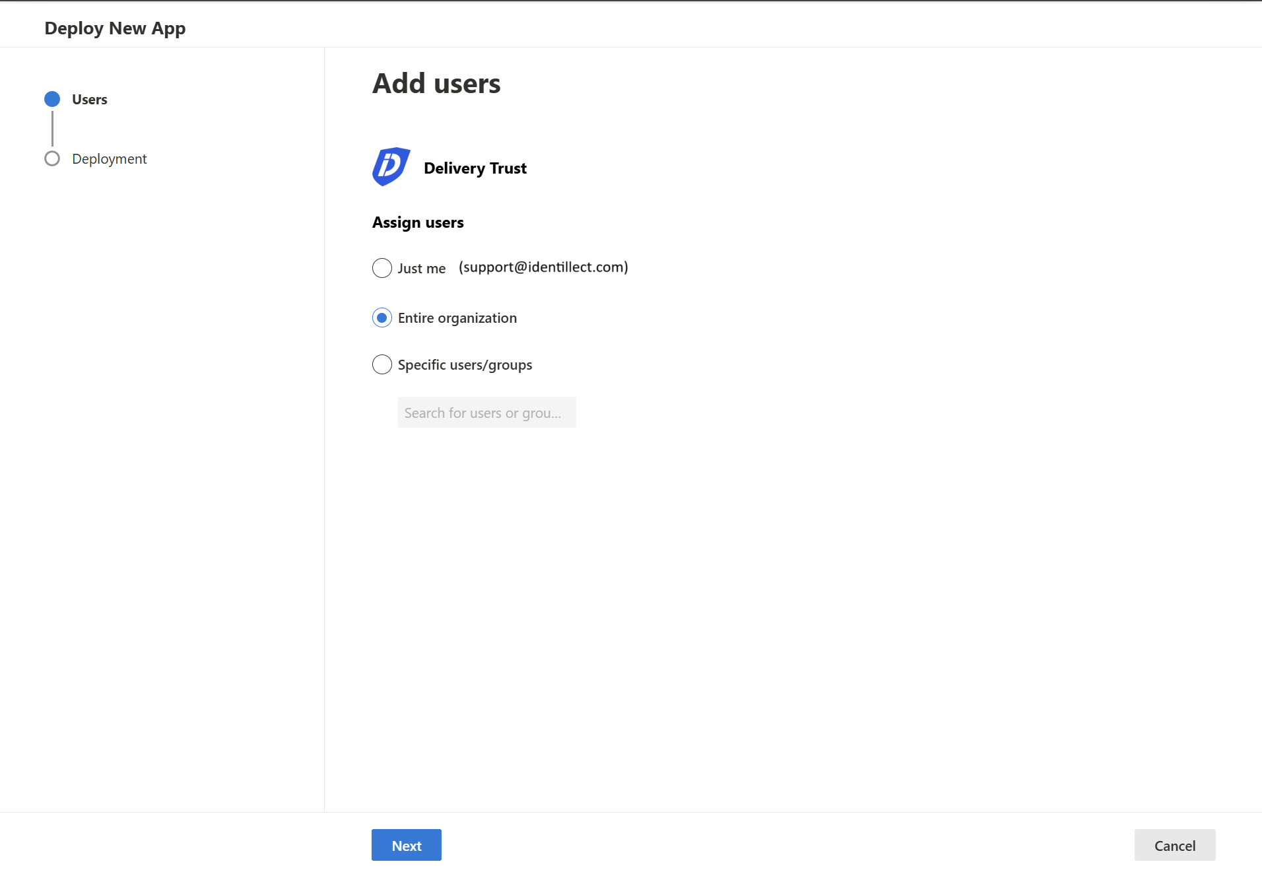1262x872 pixels.
Task: Choose the Specific users/groups radio option
Action: point(382,364)
